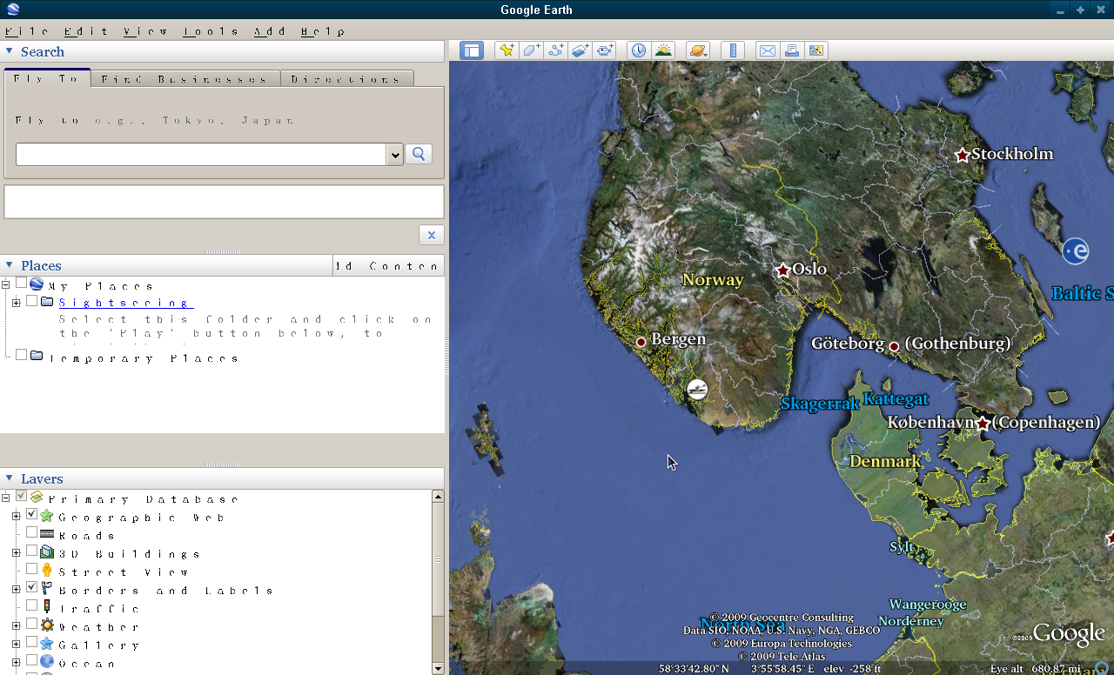Open the Edit menu
Viewport: 1114px width, 675px height.
[86, 31]
